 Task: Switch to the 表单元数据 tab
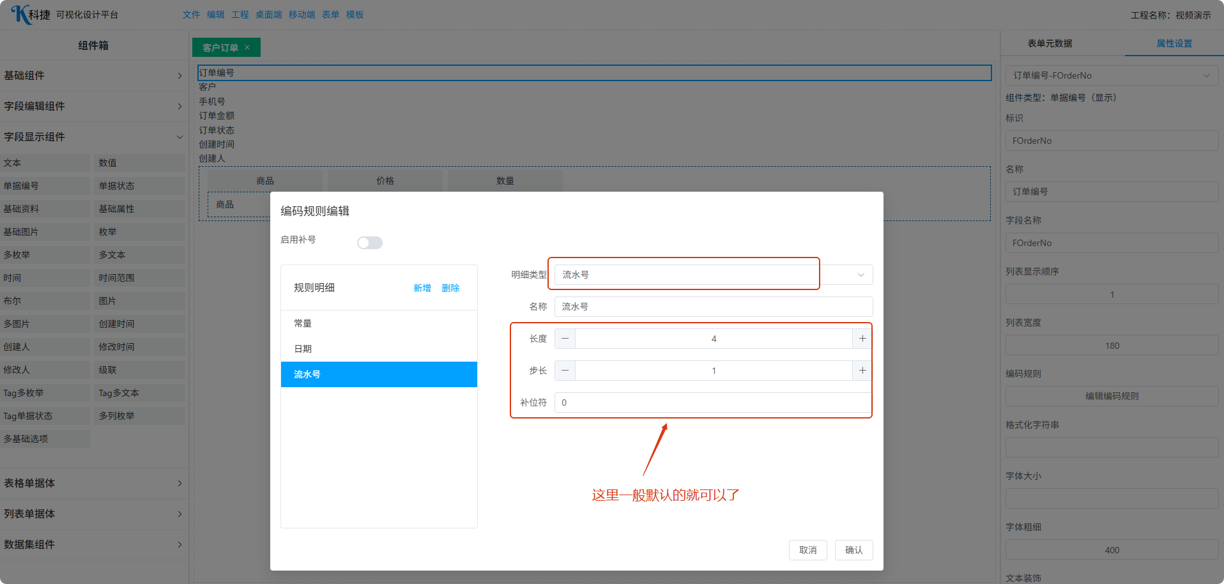pyautogui.click(x=1050, y=43)
